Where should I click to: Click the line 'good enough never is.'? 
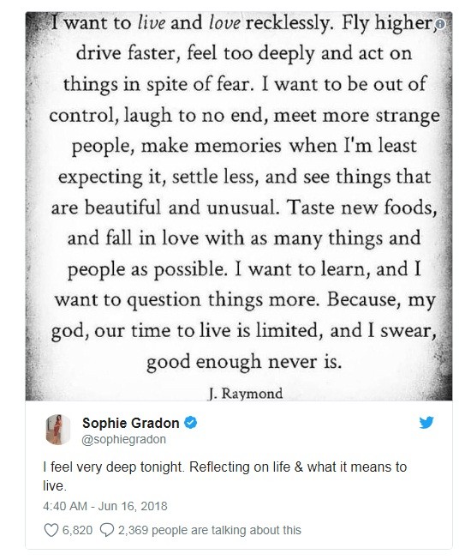coord(244,362)
